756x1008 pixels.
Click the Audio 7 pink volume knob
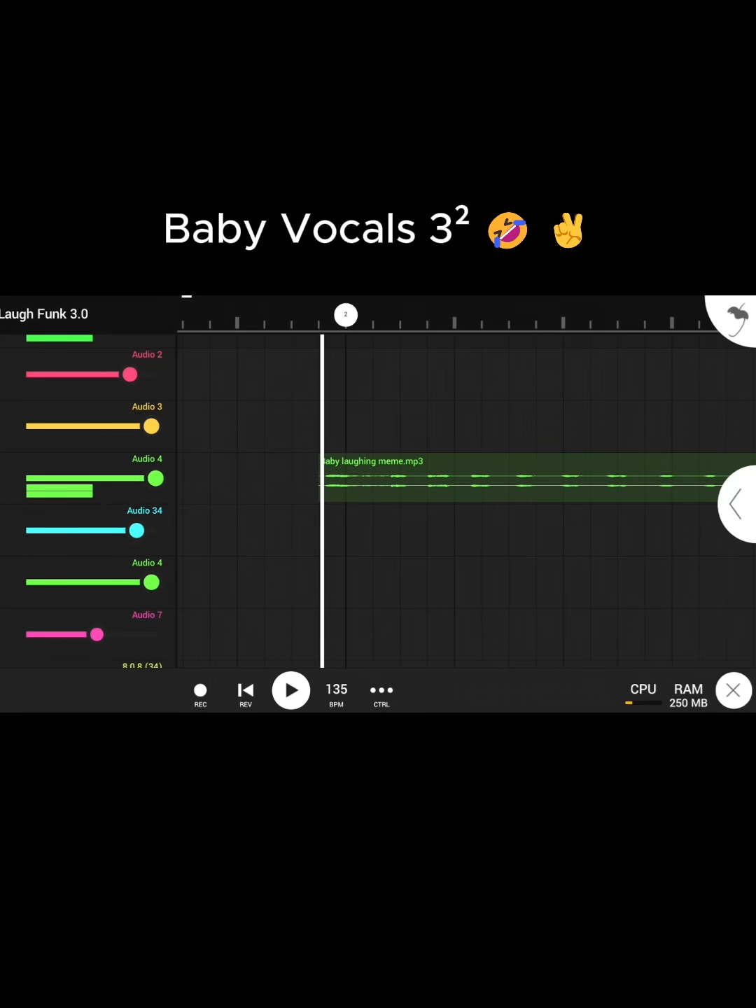97,634
